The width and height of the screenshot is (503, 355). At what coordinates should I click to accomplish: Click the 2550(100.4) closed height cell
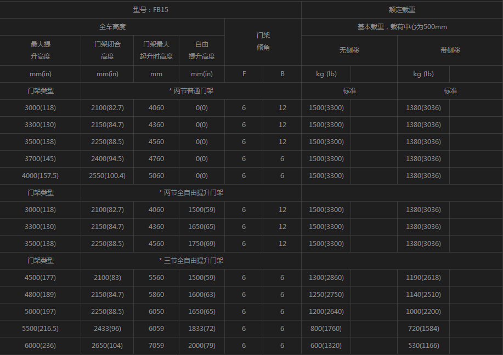(x=108, y=176)
